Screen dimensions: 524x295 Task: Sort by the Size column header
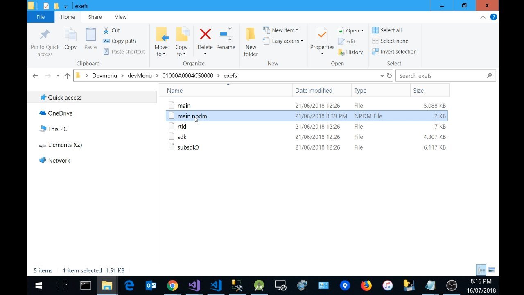coord(430,90)
